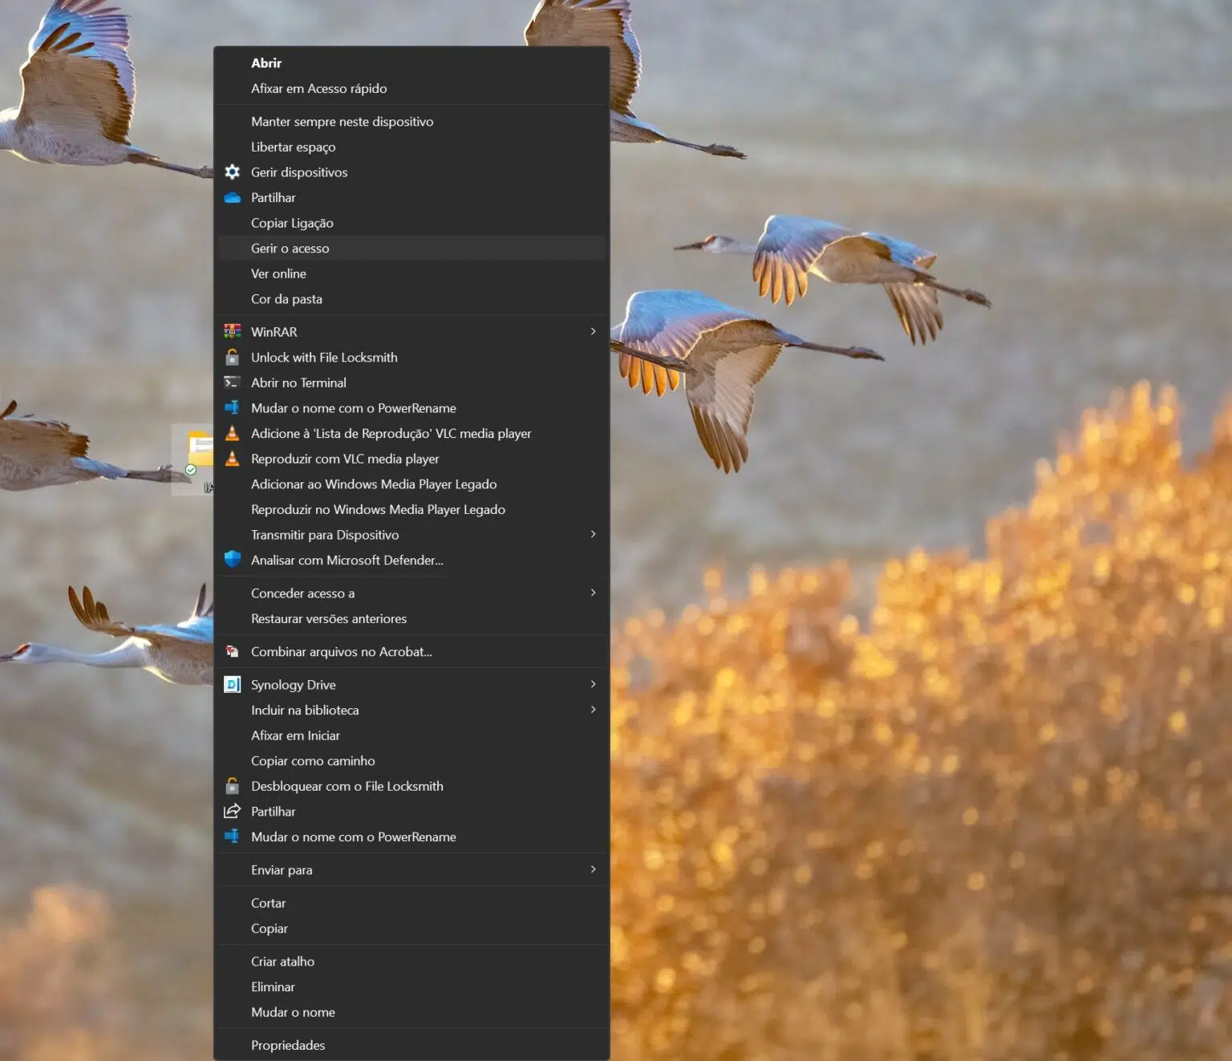Click Abrir at the top of the menu
Image resolution: width=1232 pixels, height=1061 pixels.
tap(266, 63)
